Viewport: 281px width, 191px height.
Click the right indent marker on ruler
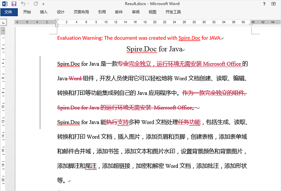point(251,23)
